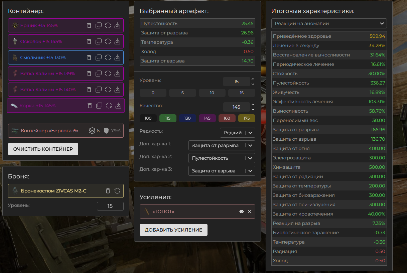Open the Реакции на аномалии dropdown
The height and width of the screenshot is (273, 407).
pyautogui.click(x=329, y=23)
